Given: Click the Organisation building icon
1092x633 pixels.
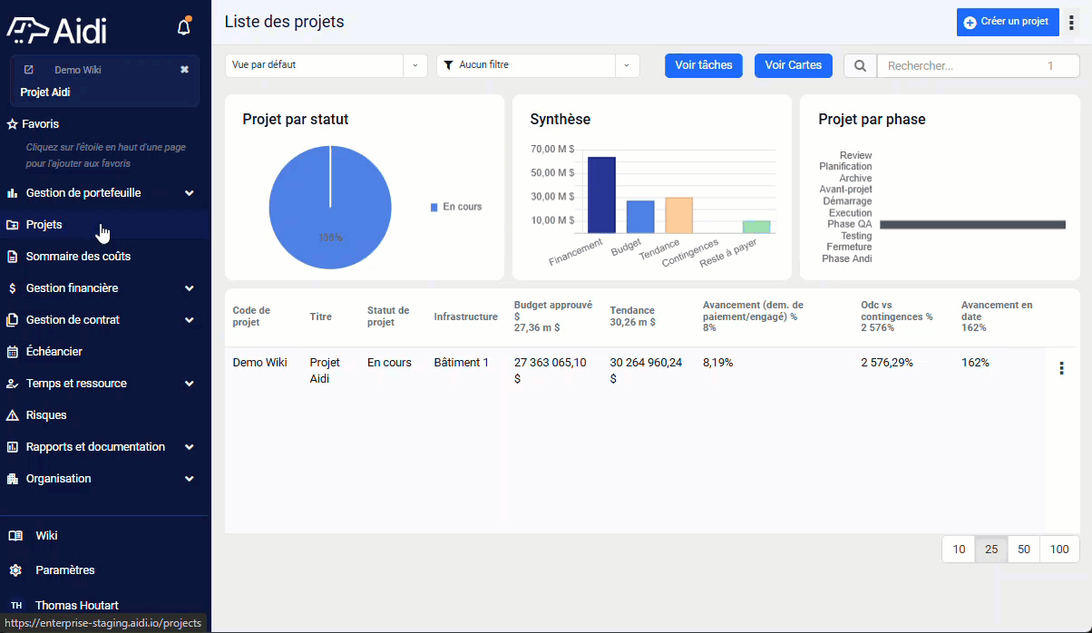Looking at the screenshot, I should [x=13, y=479].
